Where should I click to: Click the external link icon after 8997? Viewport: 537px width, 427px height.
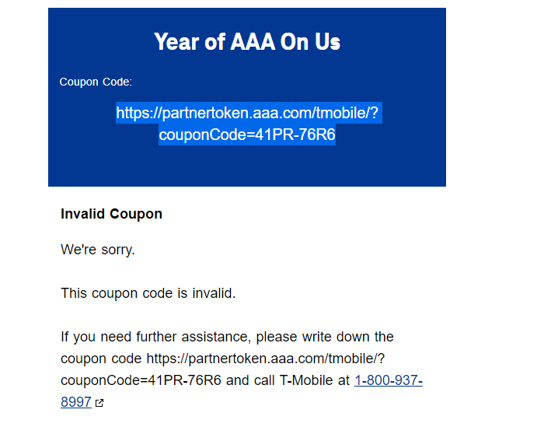coord(99,403)
